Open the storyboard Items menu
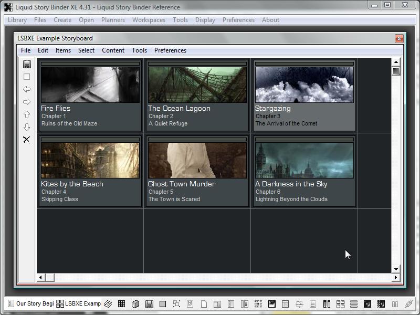The image size is (420, 315). [x=63, y=50]
